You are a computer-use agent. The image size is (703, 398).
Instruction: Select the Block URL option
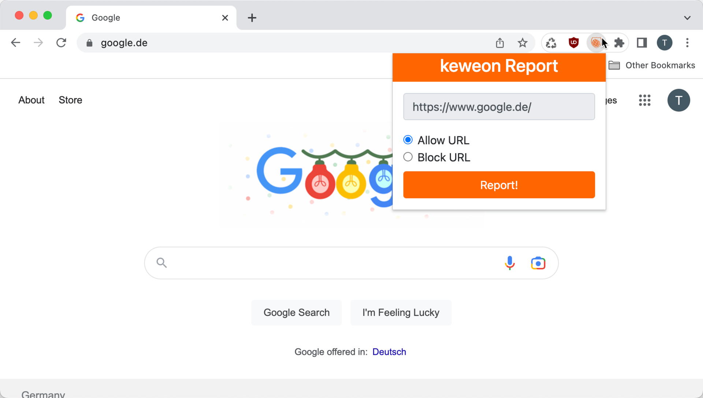coord(408,157)
